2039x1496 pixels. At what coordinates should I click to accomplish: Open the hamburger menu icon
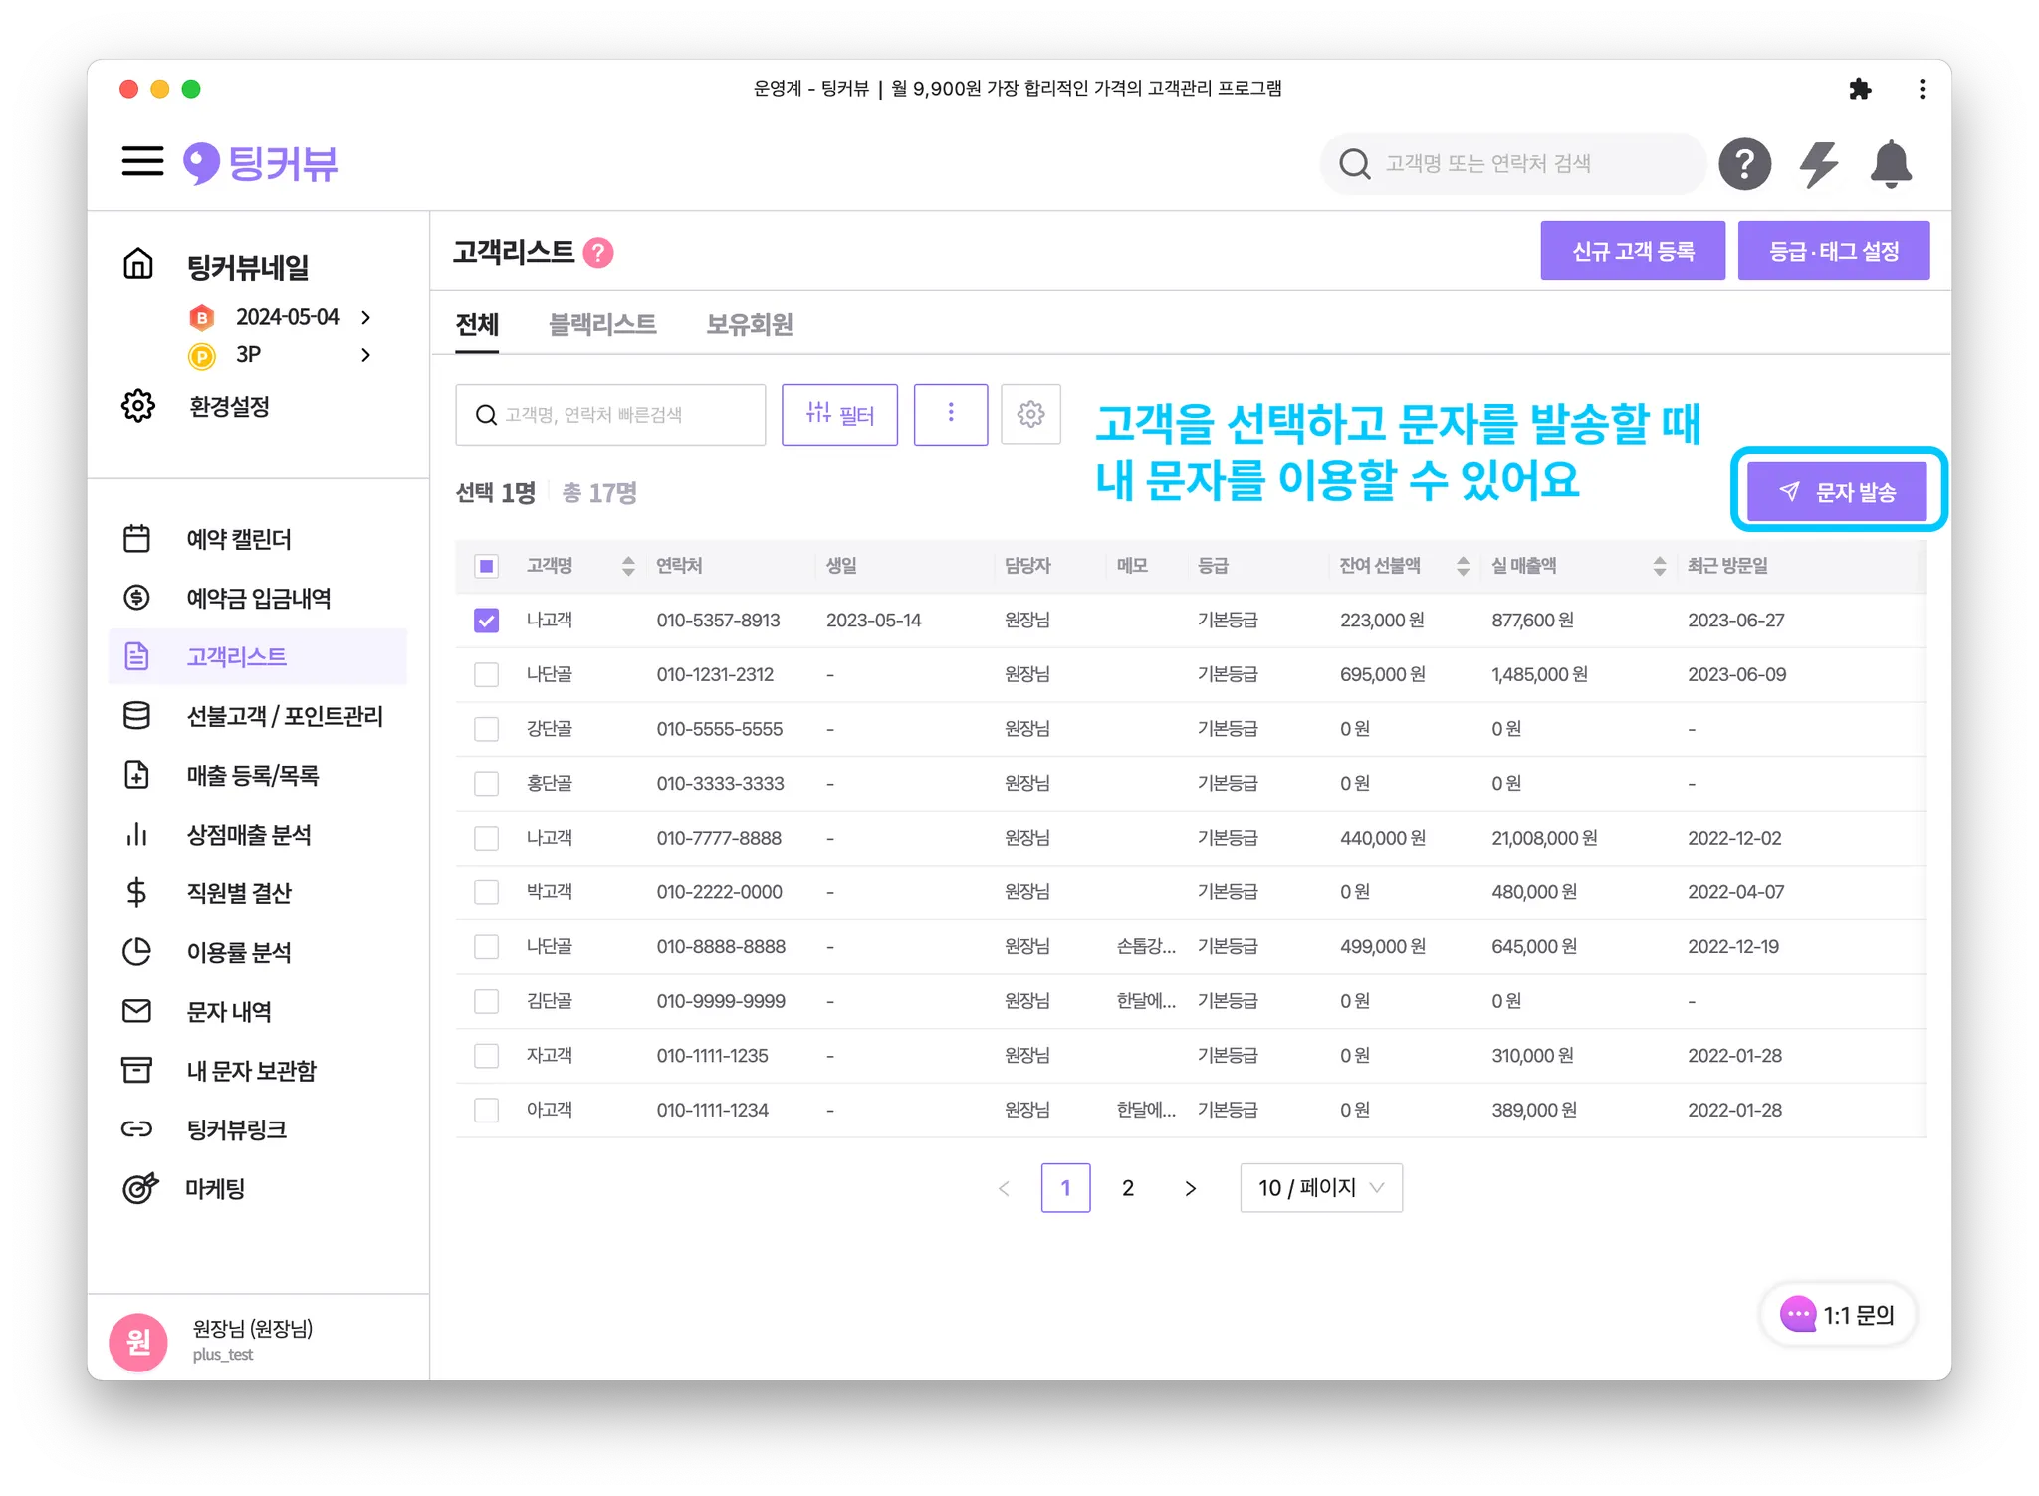tap(142, 161)
